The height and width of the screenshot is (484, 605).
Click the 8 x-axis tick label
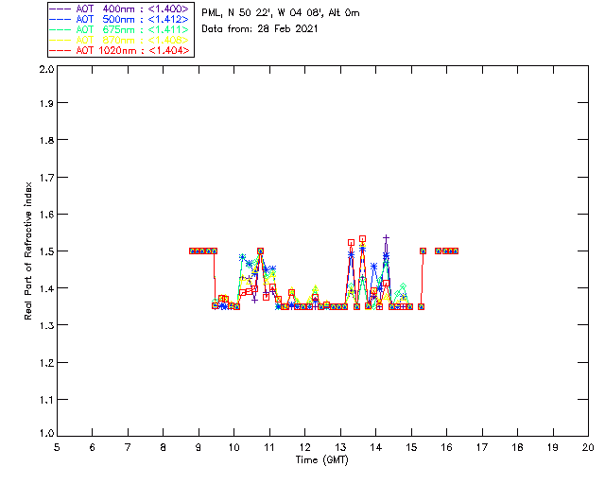click(x=164, y=447)
